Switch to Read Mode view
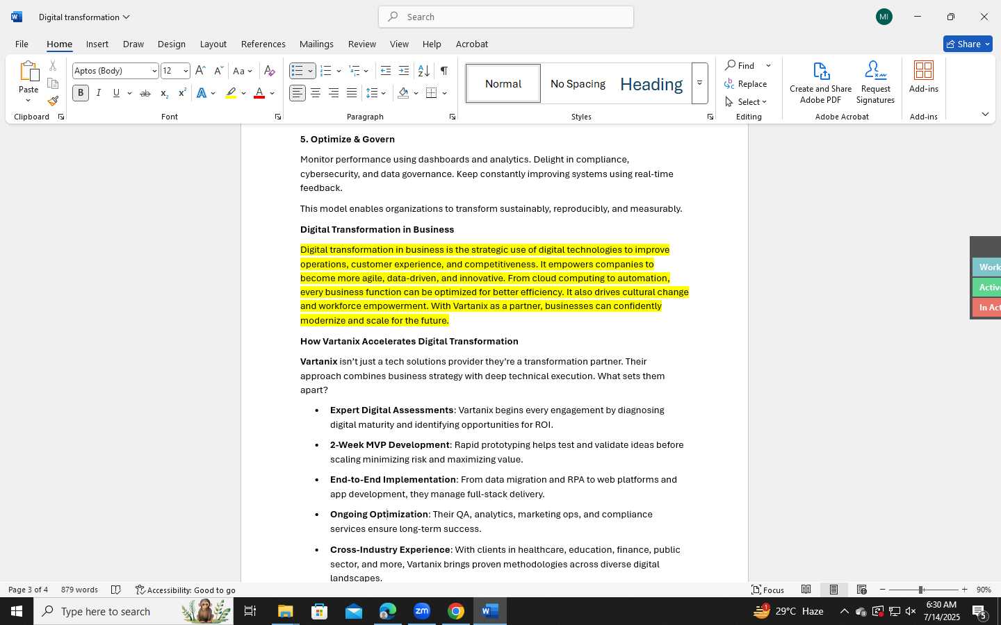 coord(806,590)
